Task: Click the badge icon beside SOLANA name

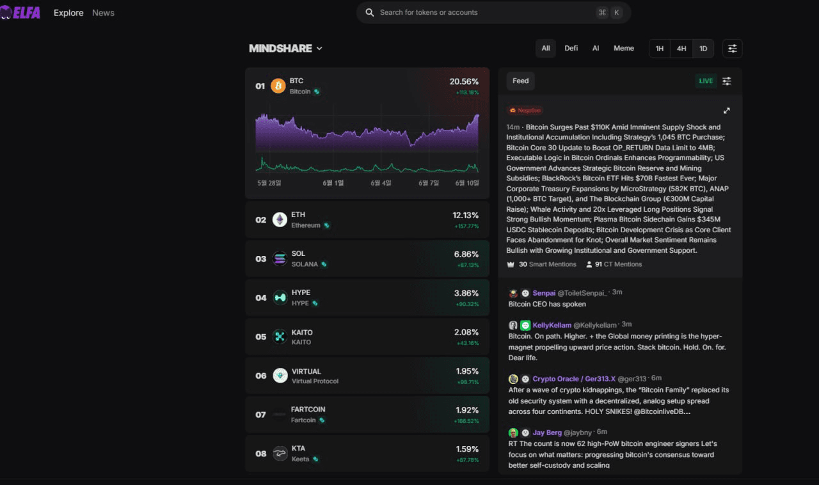Action: (x=324, y=264)
